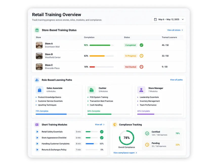Screen dimensions: 210x166
Task: Click the Cashier cash register icon
Action: pos(92,90)
